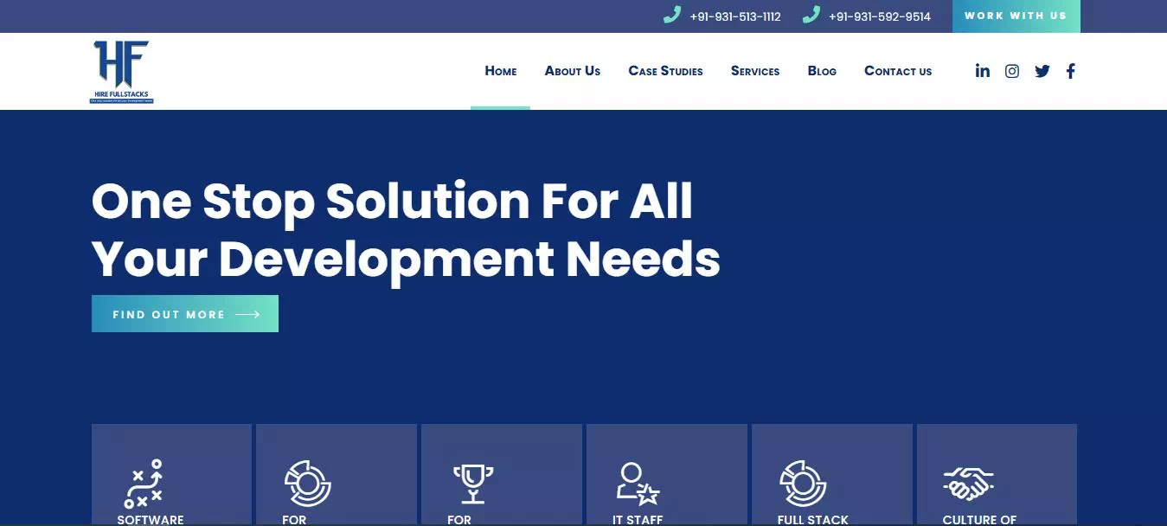Open the LinkedIn social icon
This screenshot has height=526, width=1167.
coord(982,71)
